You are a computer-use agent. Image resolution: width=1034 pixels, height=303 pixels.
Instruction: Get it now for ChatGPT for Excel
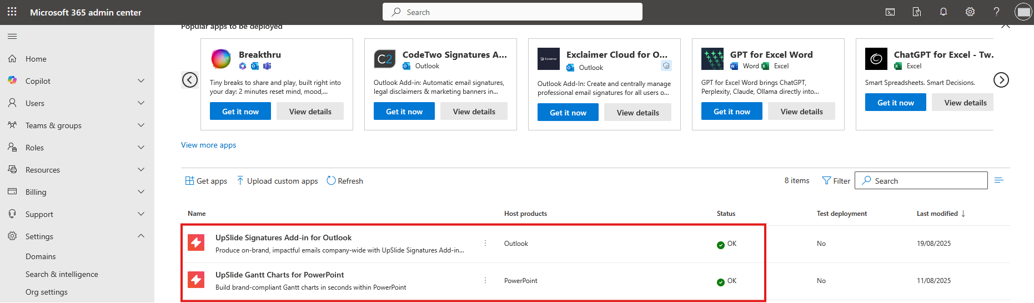(x=896, y=102)
